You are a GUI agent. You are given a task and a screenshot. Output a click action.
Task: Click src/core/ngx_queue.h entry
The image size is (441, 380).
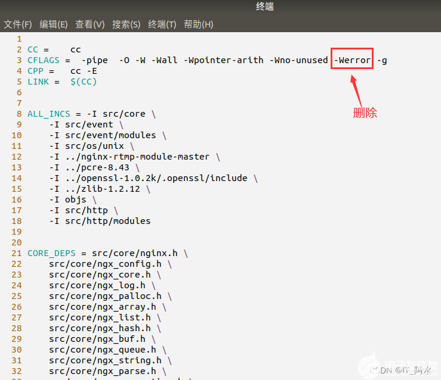[103, 350]
